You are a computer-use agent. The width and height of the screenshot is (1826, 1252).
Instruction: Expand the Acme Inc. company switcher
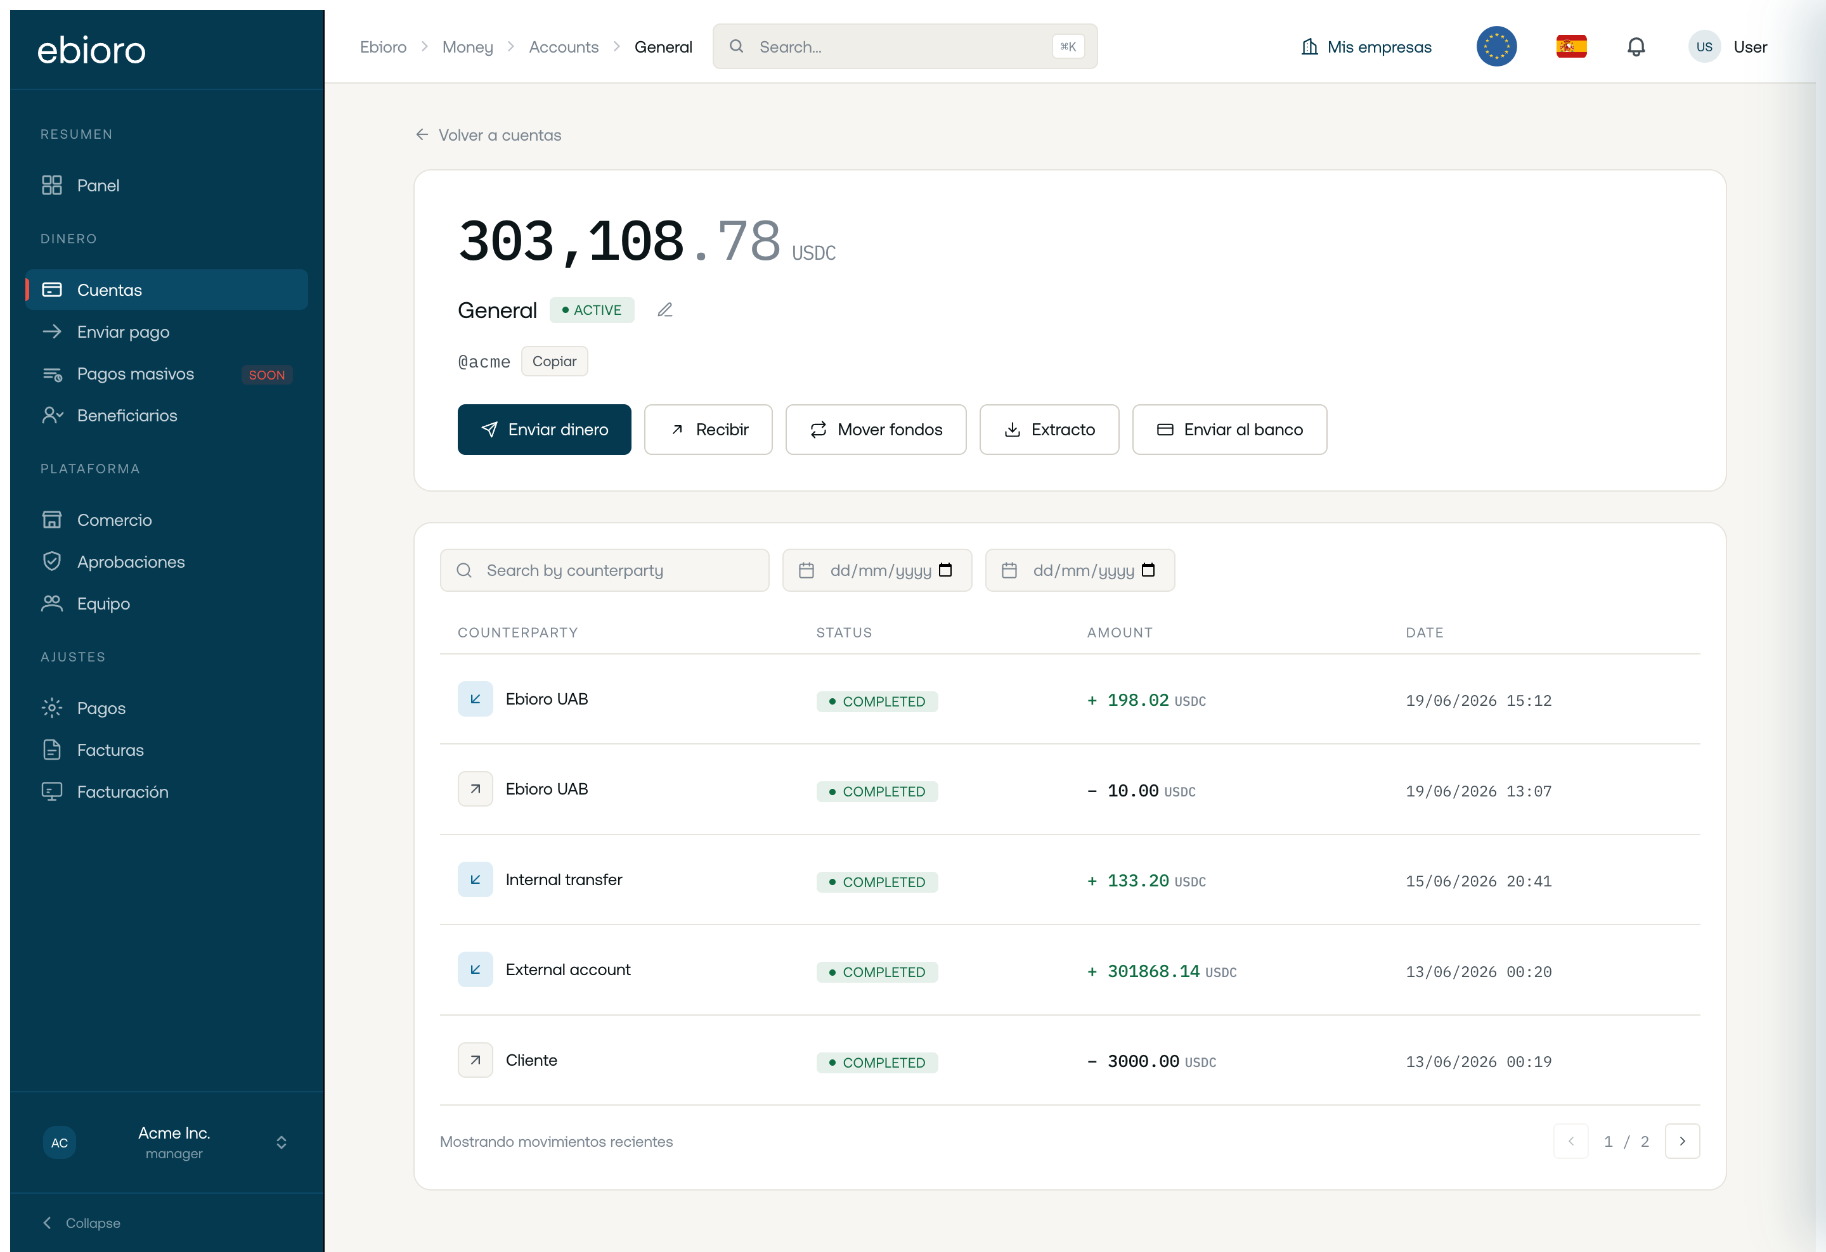167,1142
